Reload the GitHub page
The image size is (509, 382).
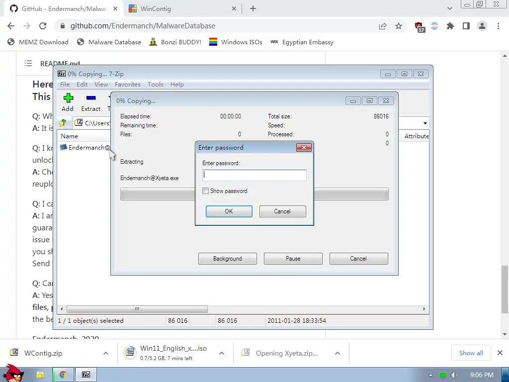click(43, 26)
